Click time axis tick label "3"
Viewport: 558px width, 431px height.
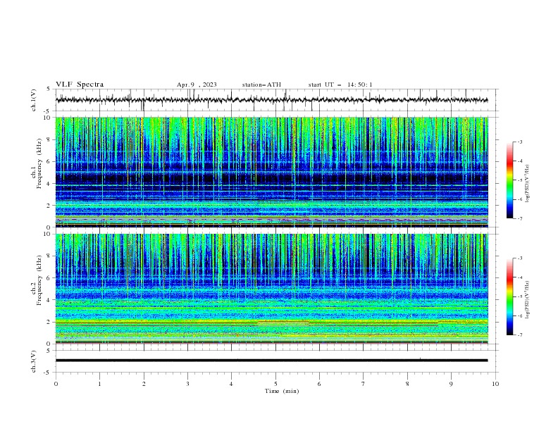point(187,384)
